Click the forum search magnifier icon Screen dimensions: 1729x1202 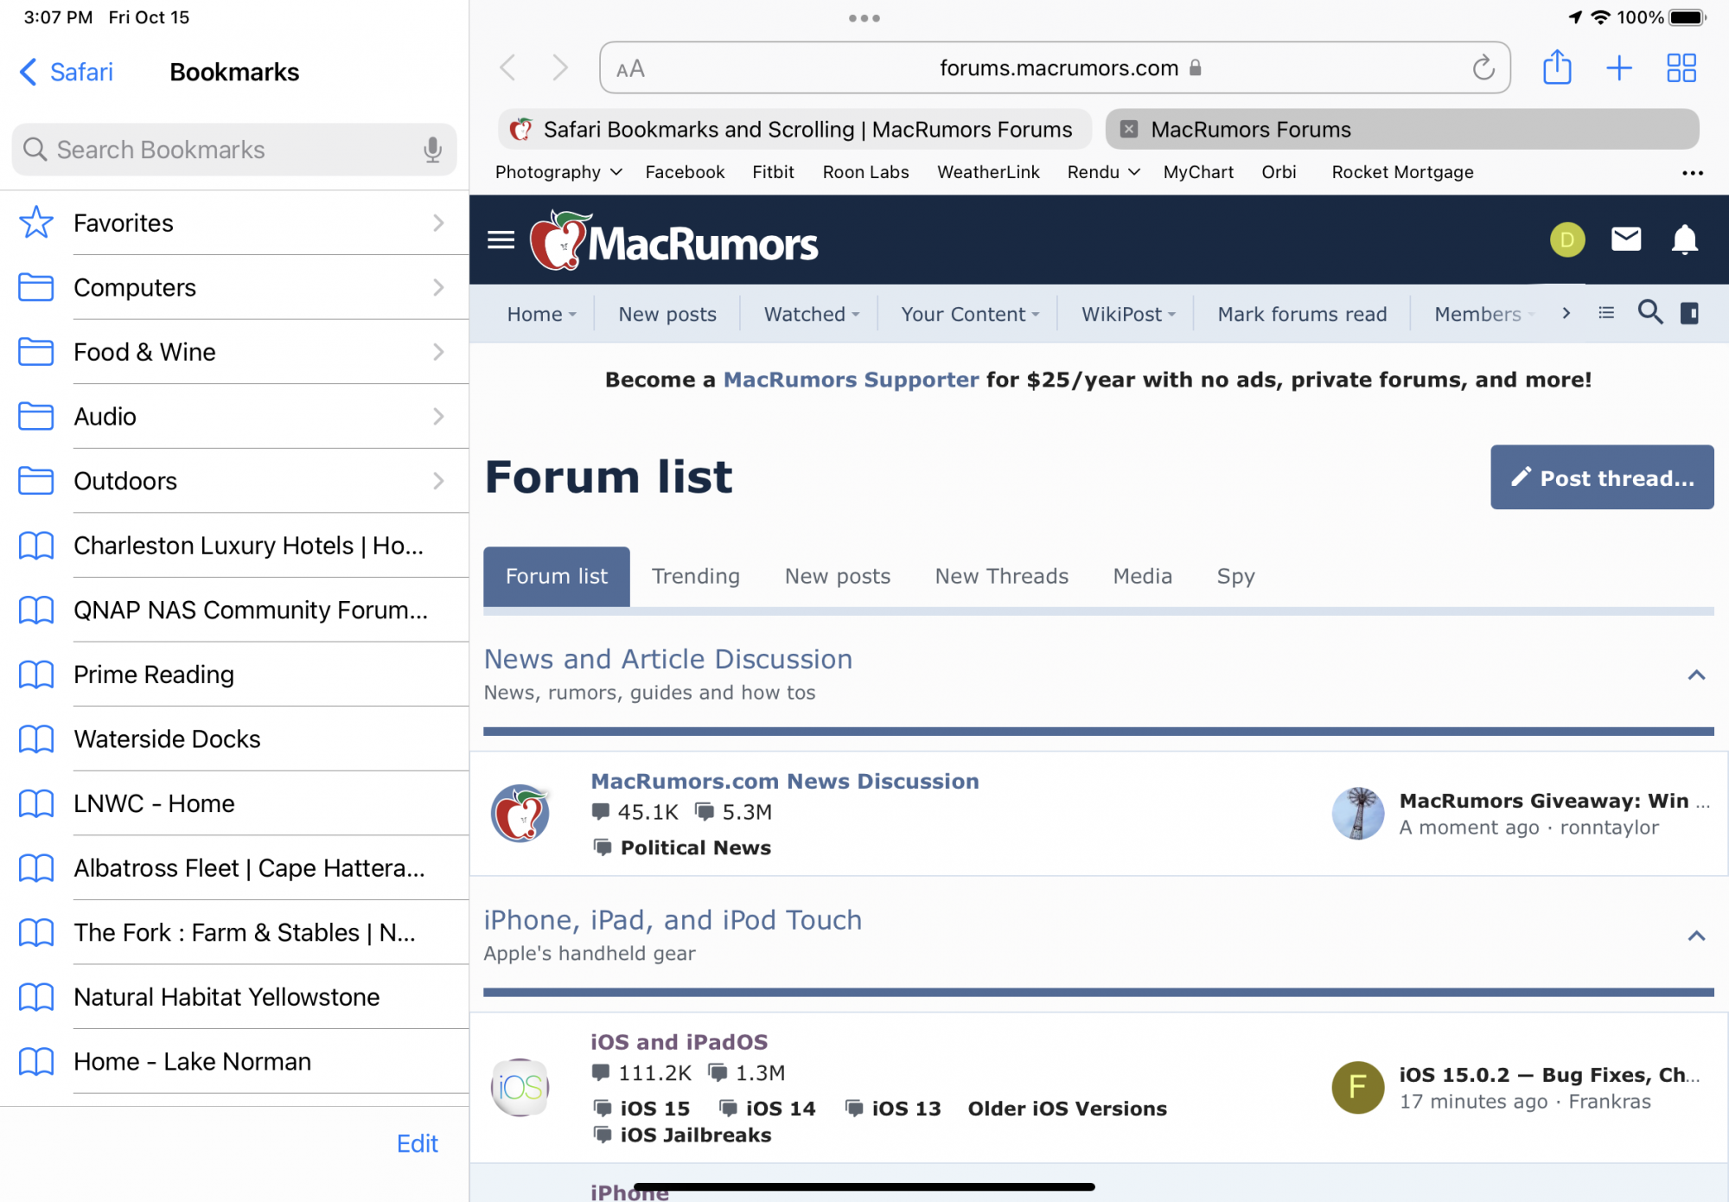point(1650,312)
